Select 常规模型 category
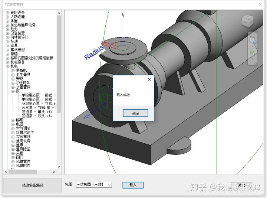Image resolution: width=267 pixels, height=198 pixels. tap(17, 50)
